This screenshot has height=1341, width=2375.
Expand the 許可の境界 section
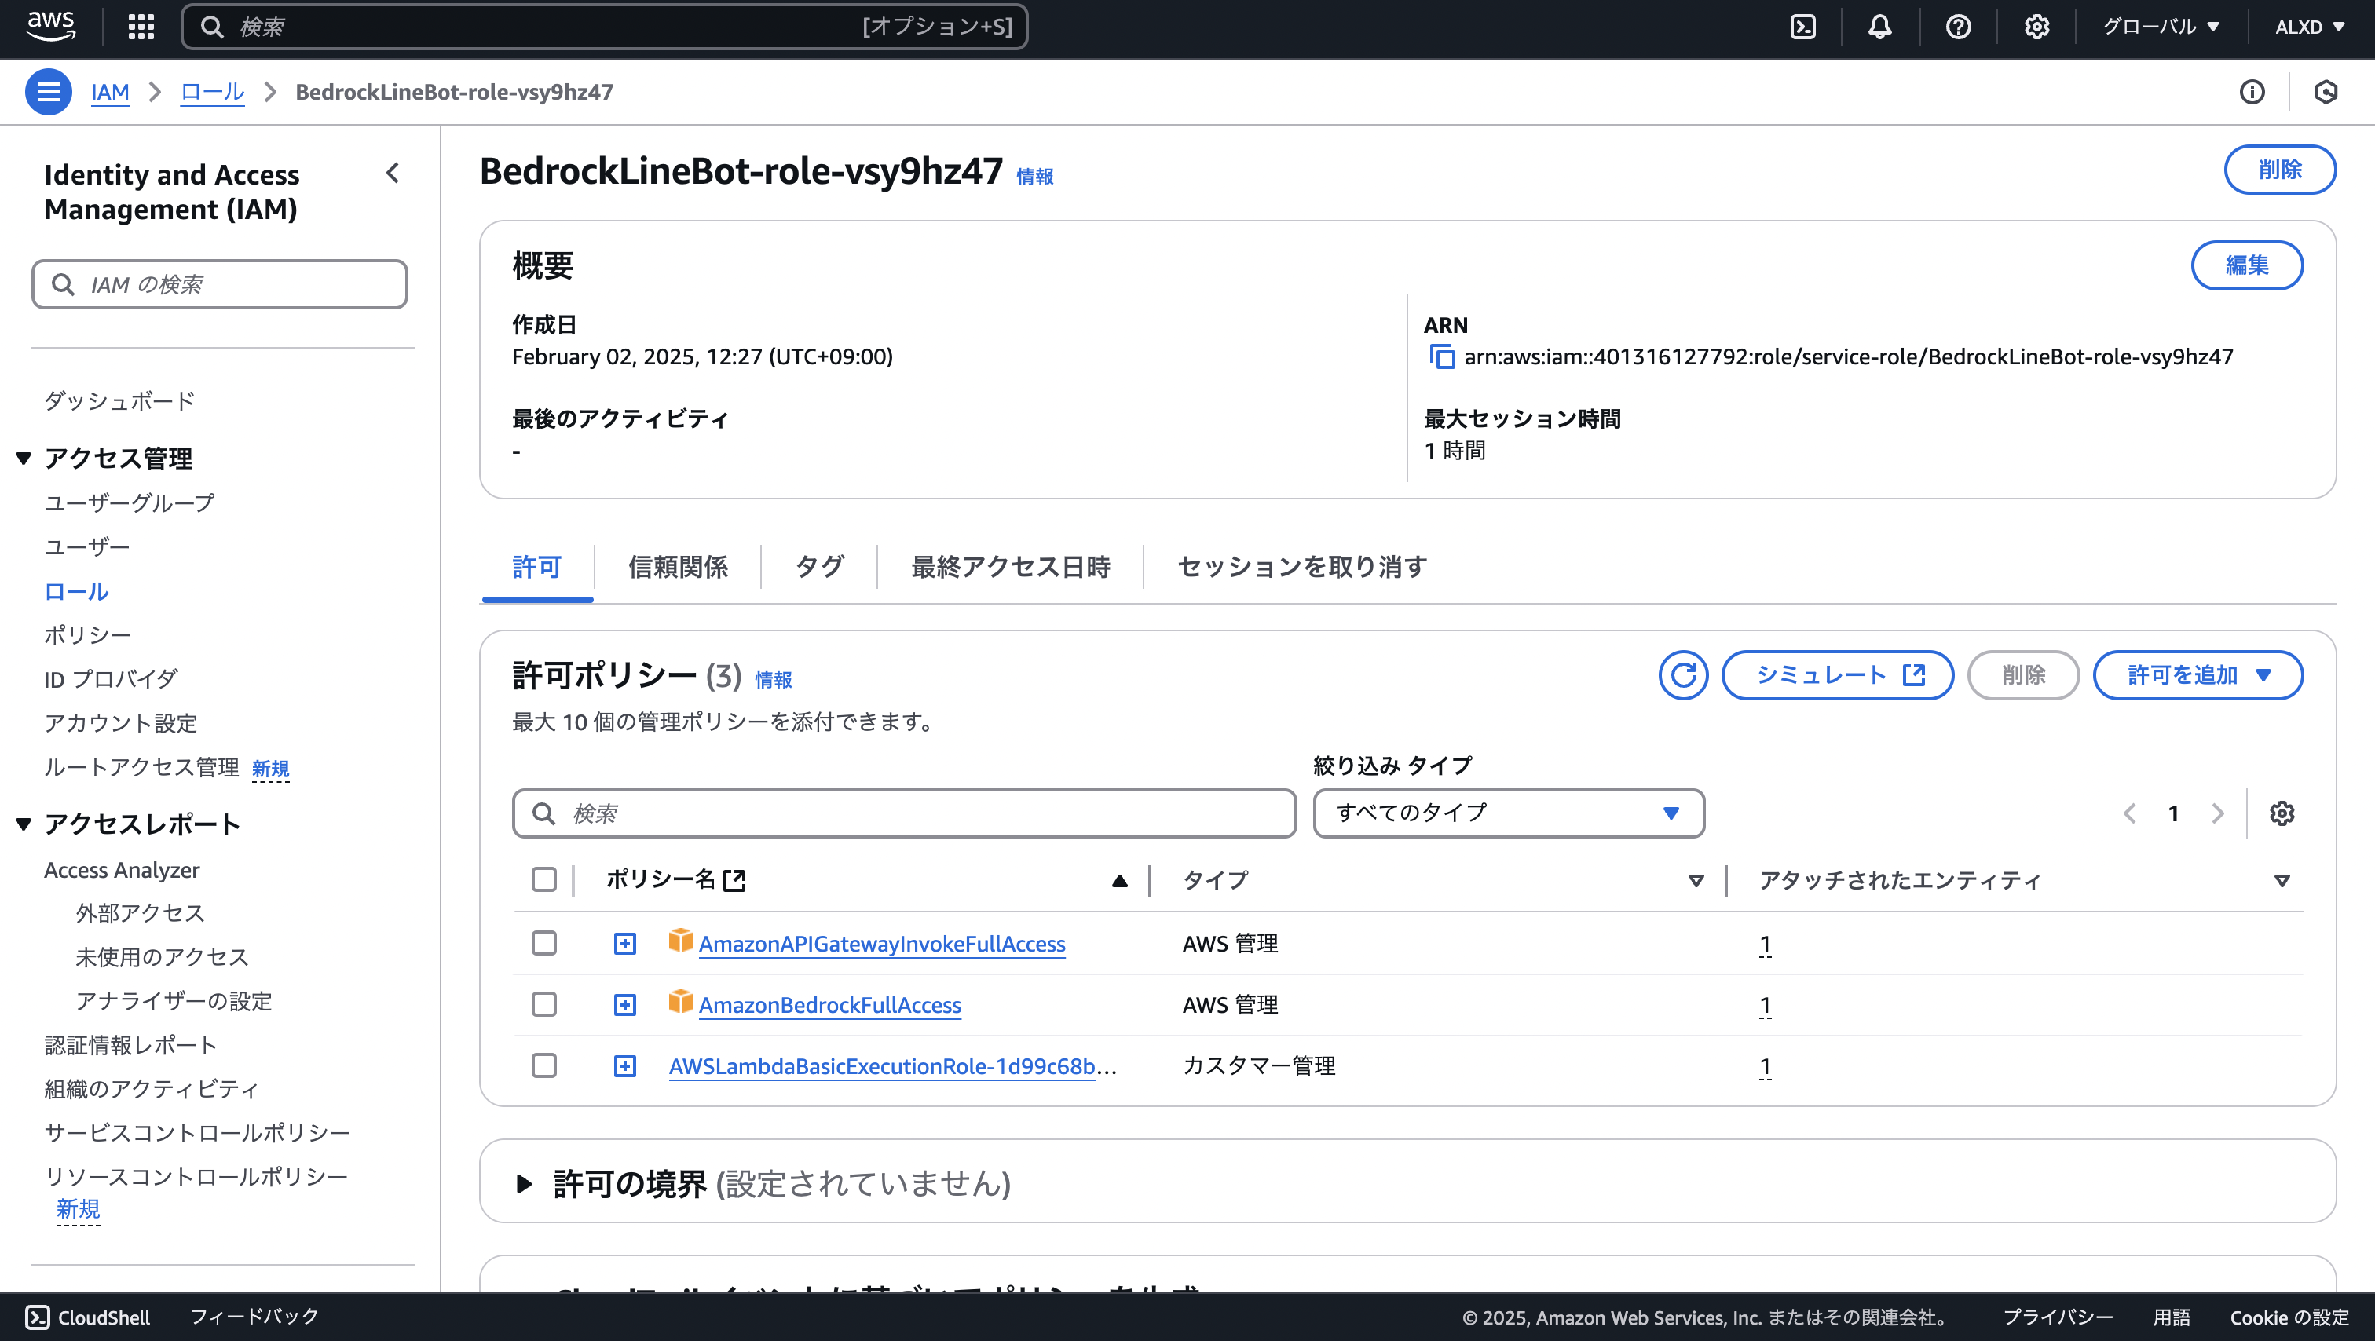[x=525, y=1184]
